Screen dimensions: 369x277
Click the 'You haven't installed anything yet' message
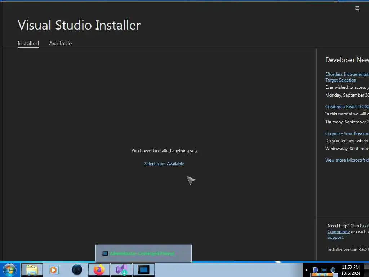click(x=164, y=151)
